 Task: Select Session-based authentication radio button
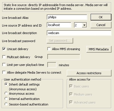pyautogui.click(x=6, y=104)
